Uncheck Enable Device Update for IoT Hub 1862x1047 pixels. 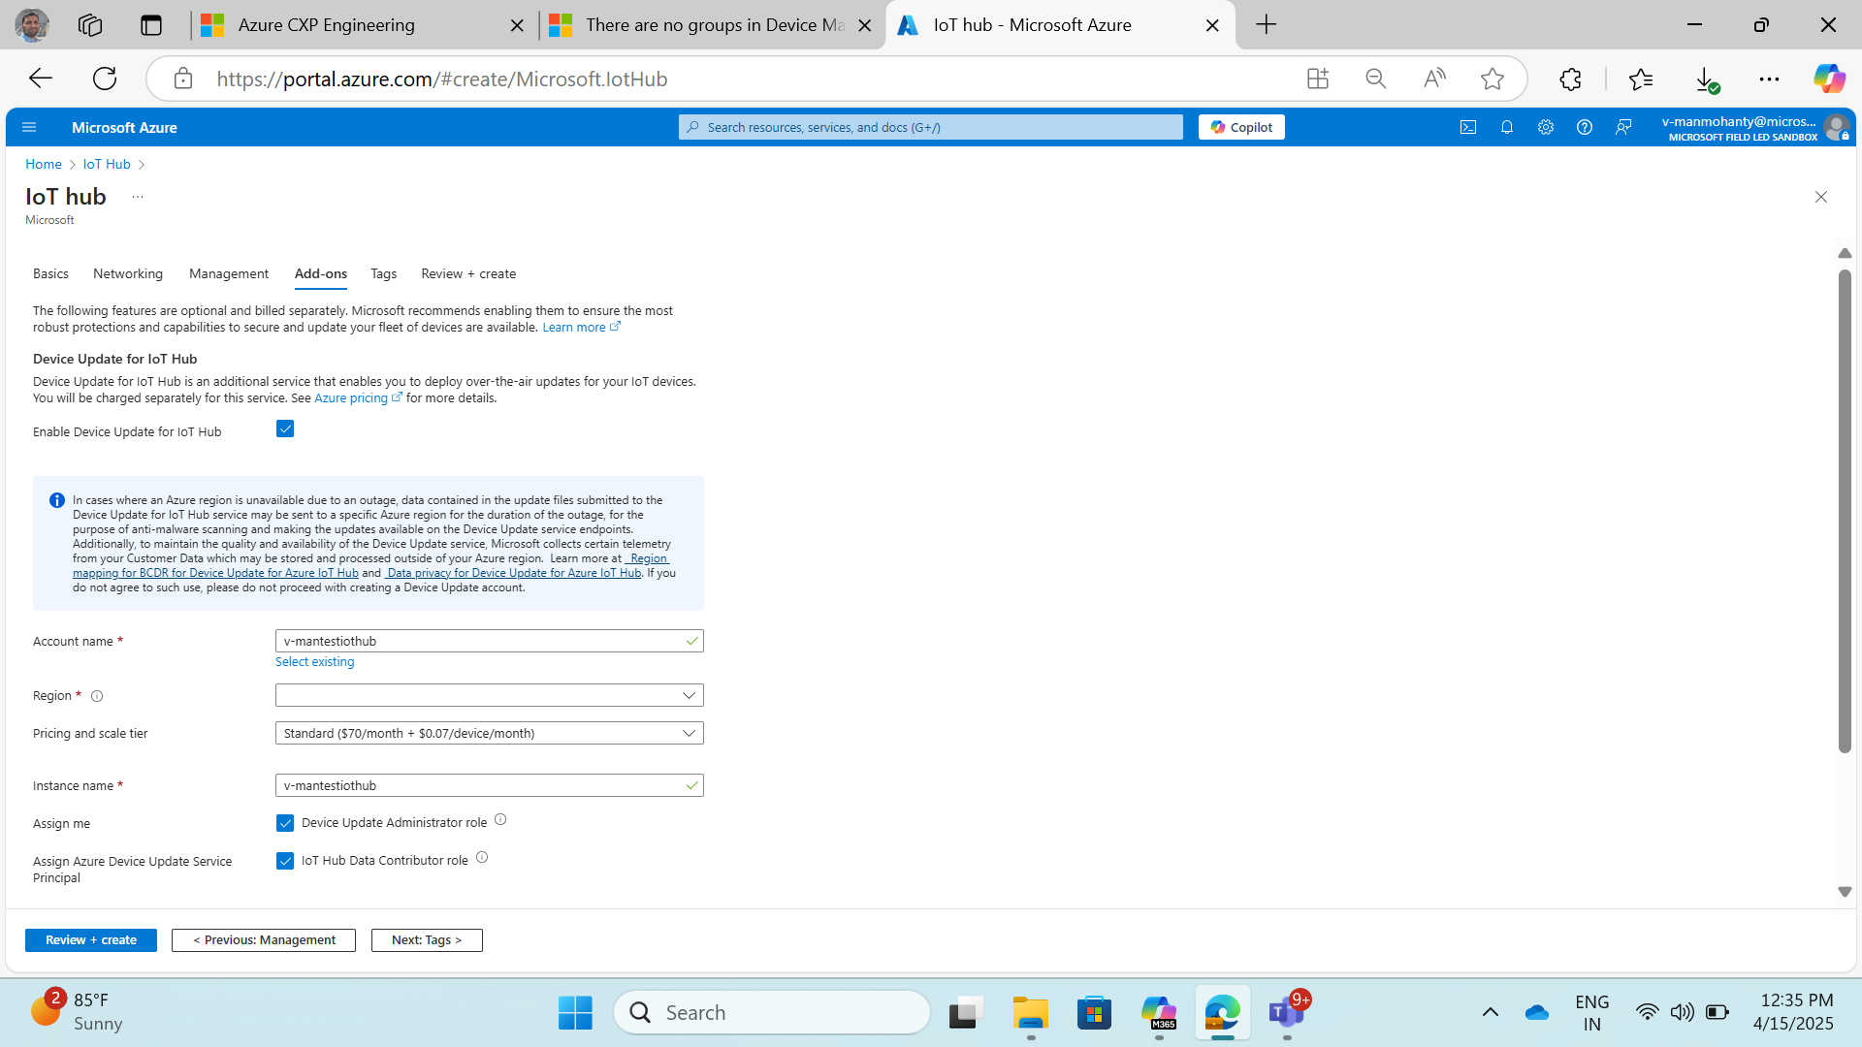click(285, 428)
